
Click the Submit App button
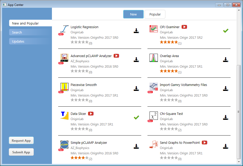(21, 152)
